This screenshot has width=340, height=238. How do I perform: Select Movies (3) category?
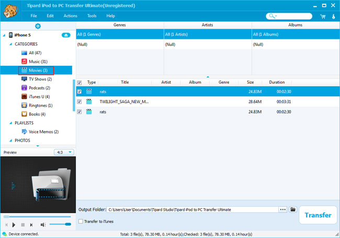click(x=36, y=71)
